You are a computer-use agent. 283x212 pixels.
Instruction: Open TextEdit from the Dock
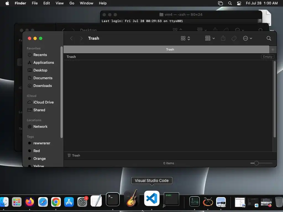pyautogui.click(x=96, y=201)
